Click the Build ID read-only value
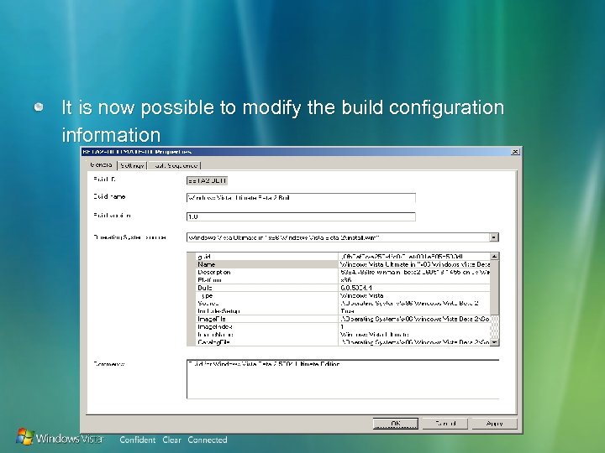605x453 pixels. coord(207,180)
